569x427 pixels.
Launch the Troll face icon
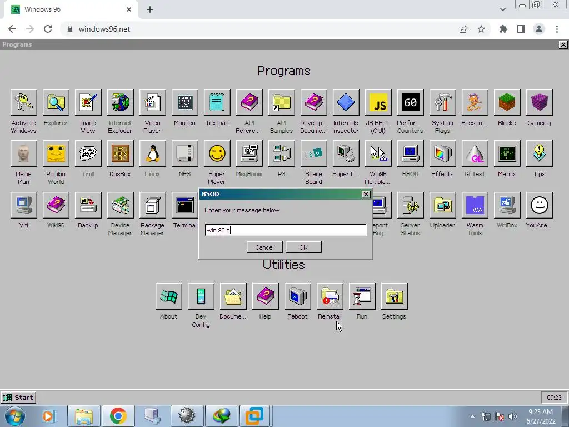pos(88,153)
